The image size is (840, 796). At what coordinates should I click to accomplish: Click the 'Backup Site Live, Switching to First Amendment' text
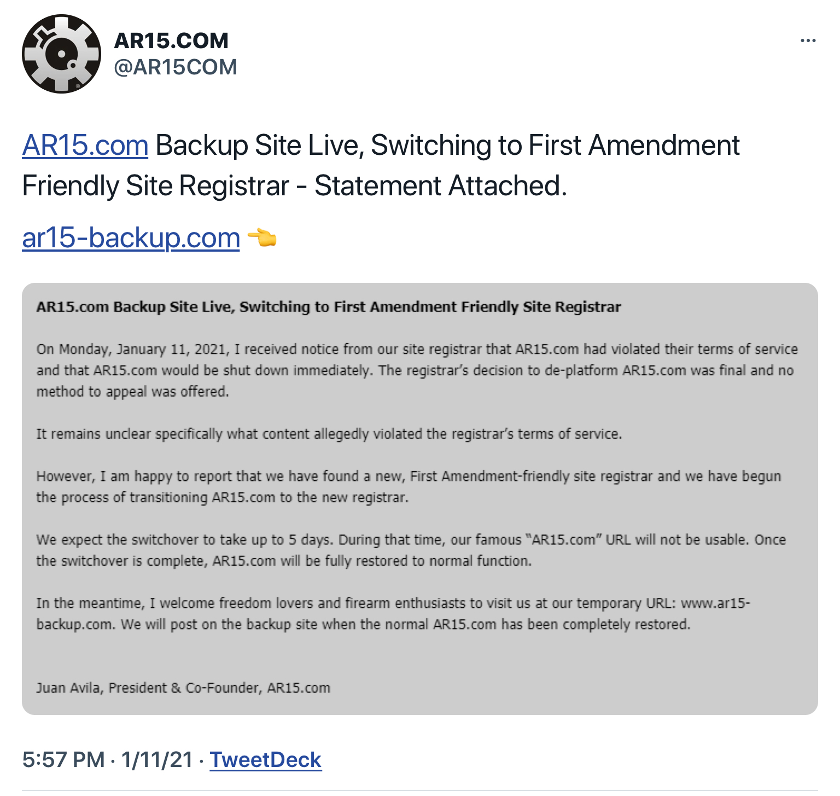448,146
